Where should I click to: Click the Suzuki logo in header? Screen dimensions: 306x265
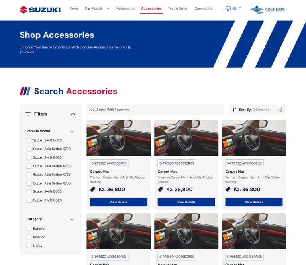(40, 10)
